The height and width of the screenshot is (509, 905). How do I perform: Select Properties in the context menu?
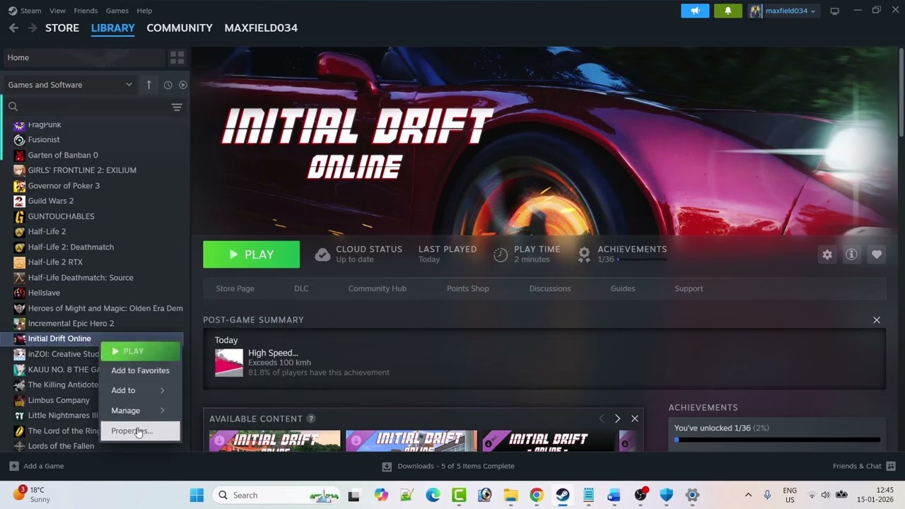click(x=140, y=431)
